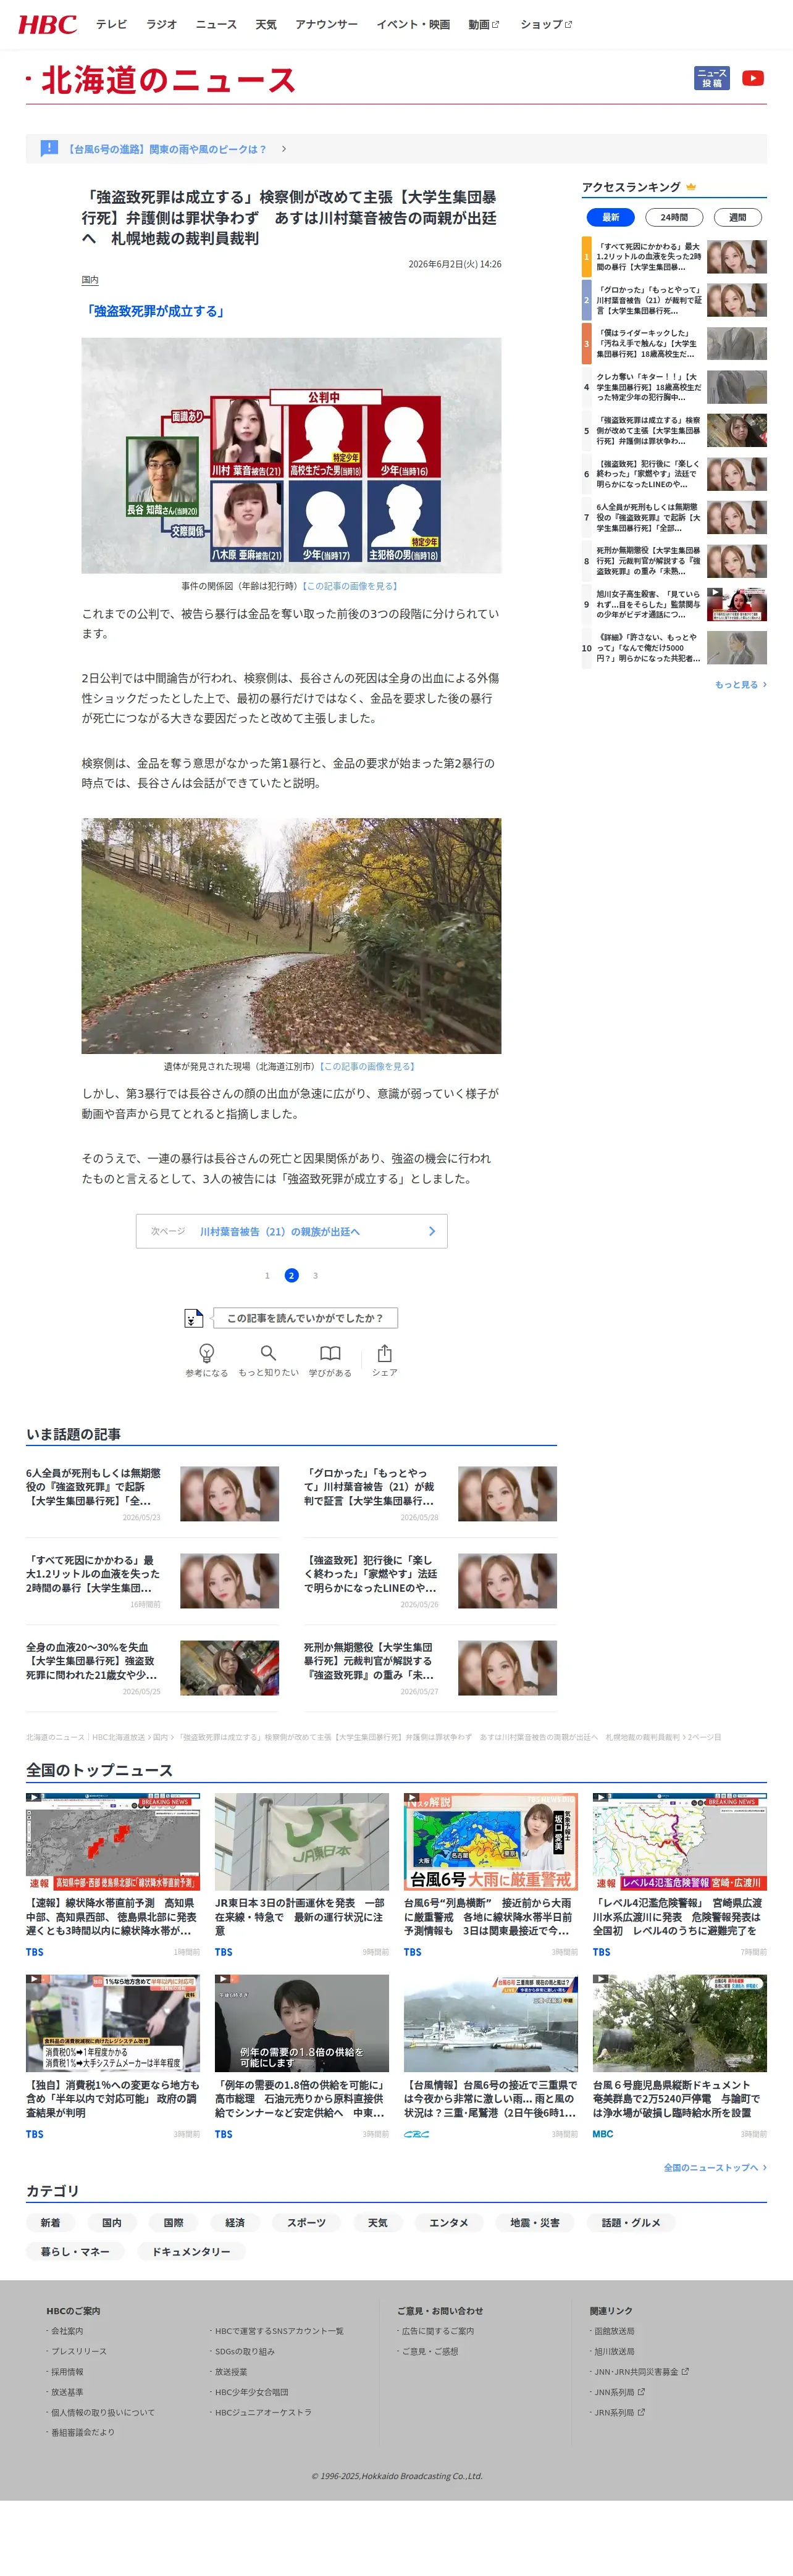Image resolution: width=793 pixels, height=2576 pixels.
Task: Open ご意見・ご感想 footer link
Action: (x=430, y=2351)
